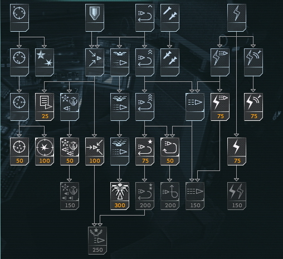Select the top-left crosshair skill node
The height and width of the screenshot is (259, 283).
pyautogui.click(x=19, y=18)
